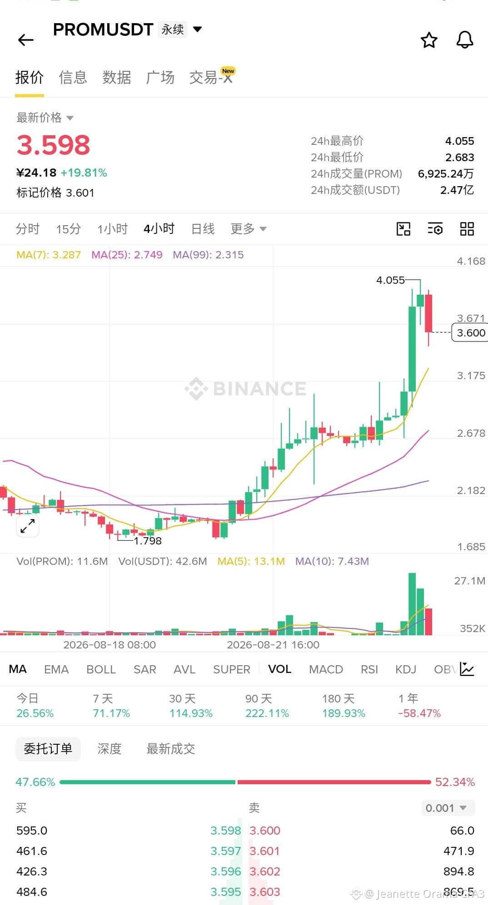
Task: Toggle the MA indicator
Action: pos(18,669)
